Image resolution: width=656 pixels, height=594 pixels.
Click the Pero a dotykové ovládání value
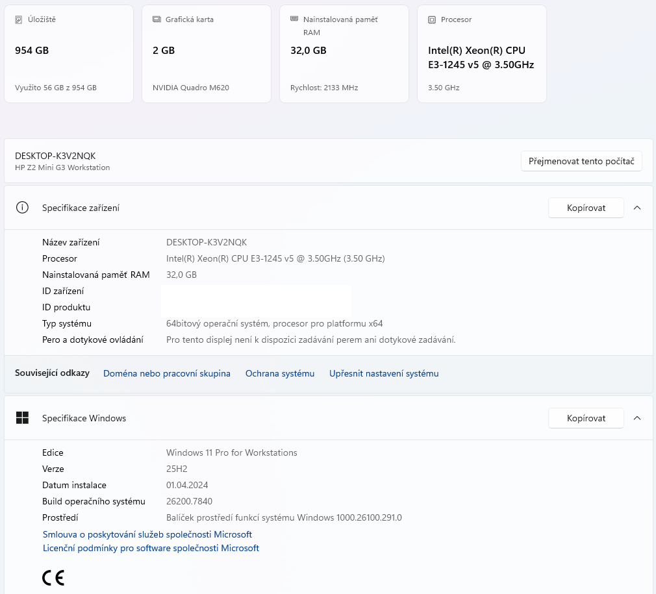click(311, 340)
